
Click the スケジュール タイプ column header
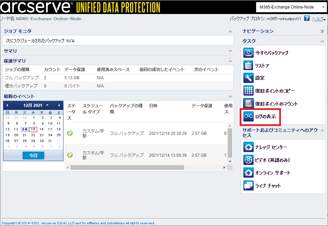click(x=92, y=109)
